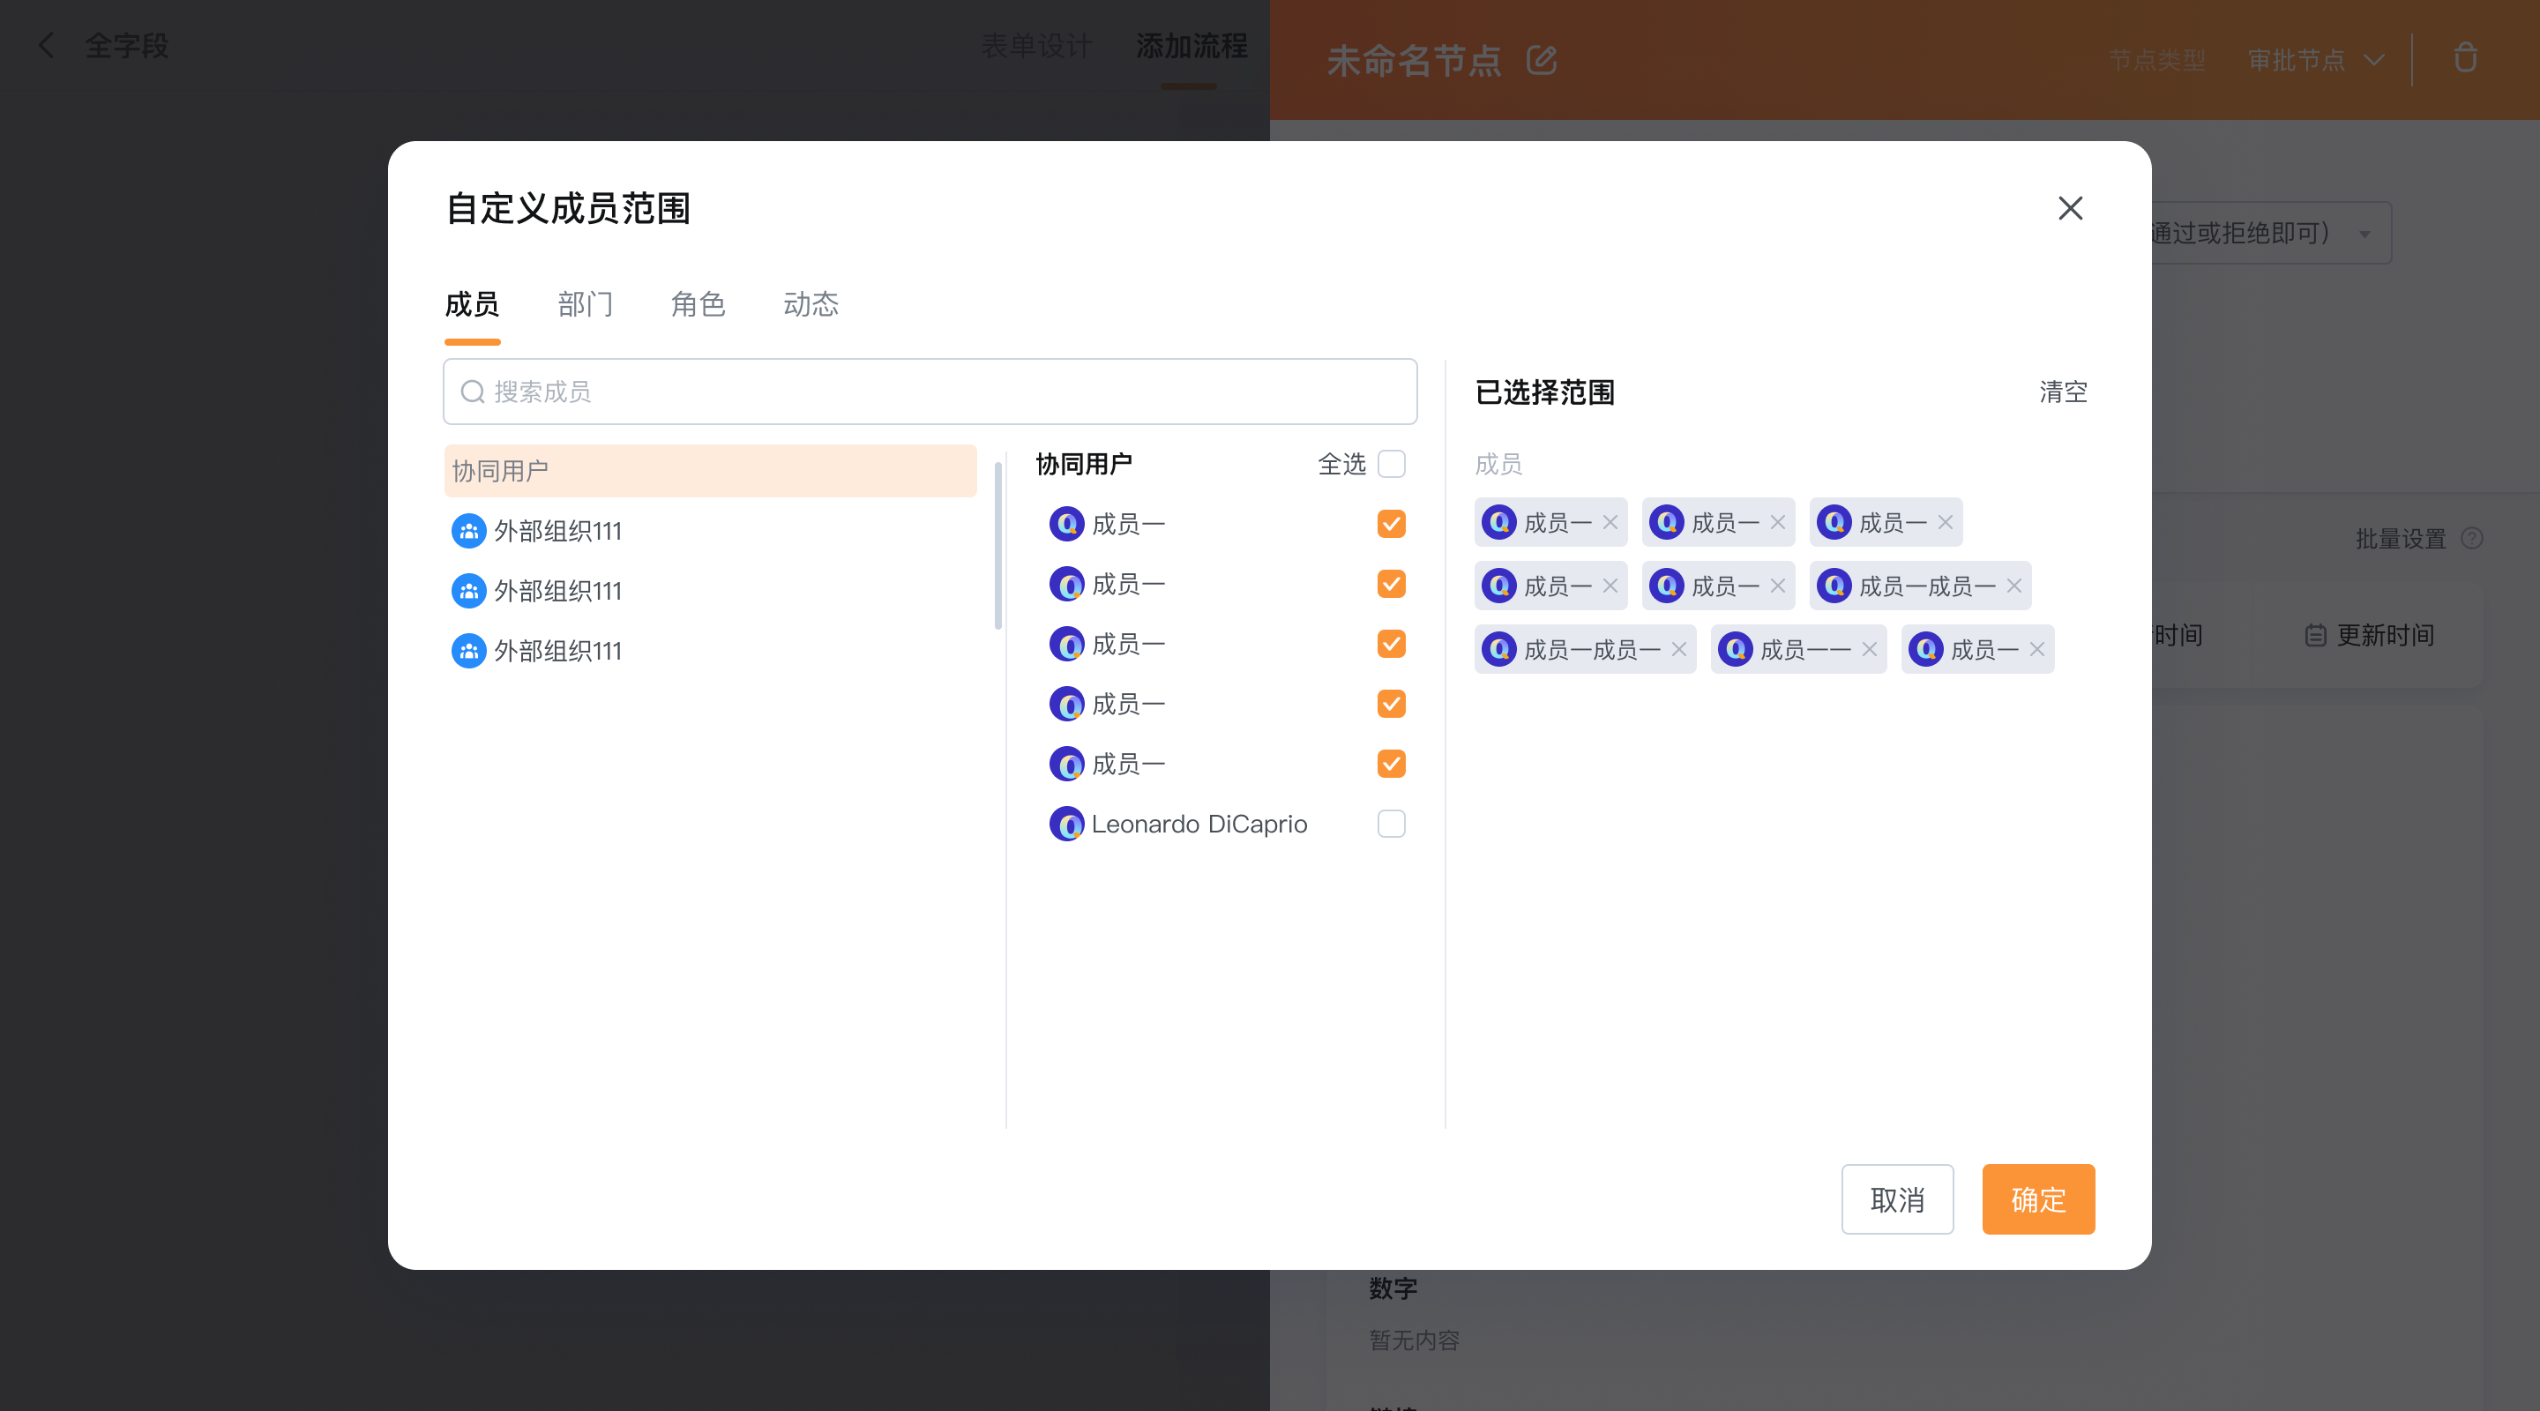
Task: Select the 添加流程 tab
Action: [1192, 45]
